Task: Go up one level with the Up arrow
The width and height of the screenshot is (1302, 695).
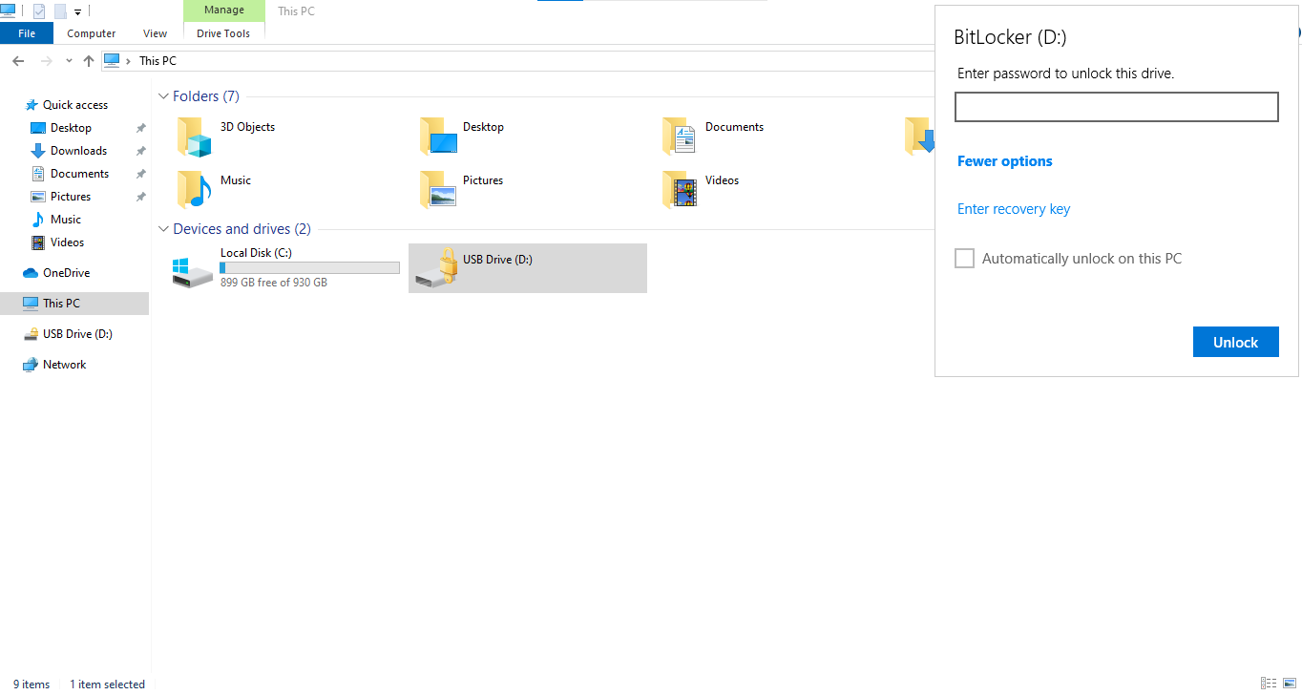Action: pyautogui.click(x=89, y=61)
